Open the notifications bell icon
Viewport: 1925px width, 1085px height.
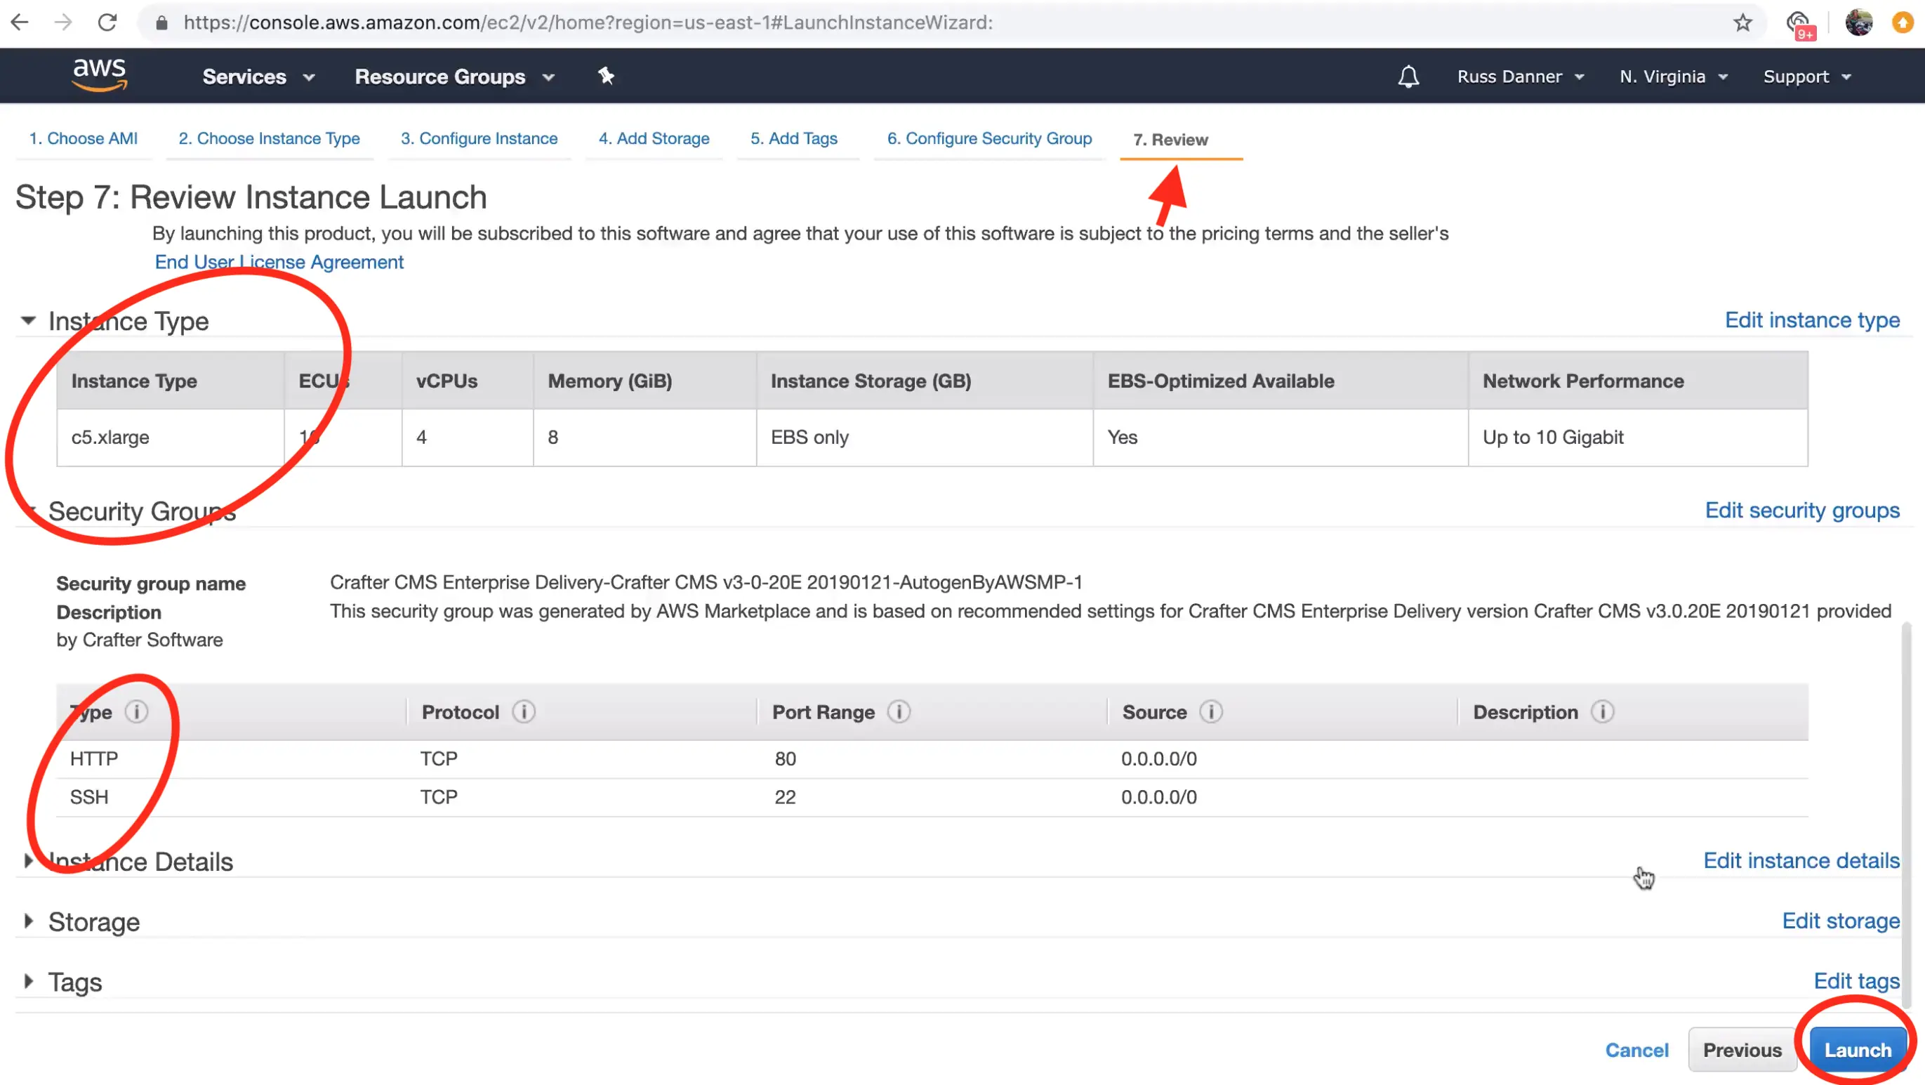click(1408, 77)
